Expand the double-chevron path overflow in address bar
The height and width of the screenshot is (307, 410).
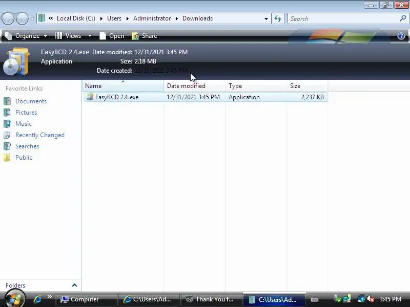[x=51, y=18]
